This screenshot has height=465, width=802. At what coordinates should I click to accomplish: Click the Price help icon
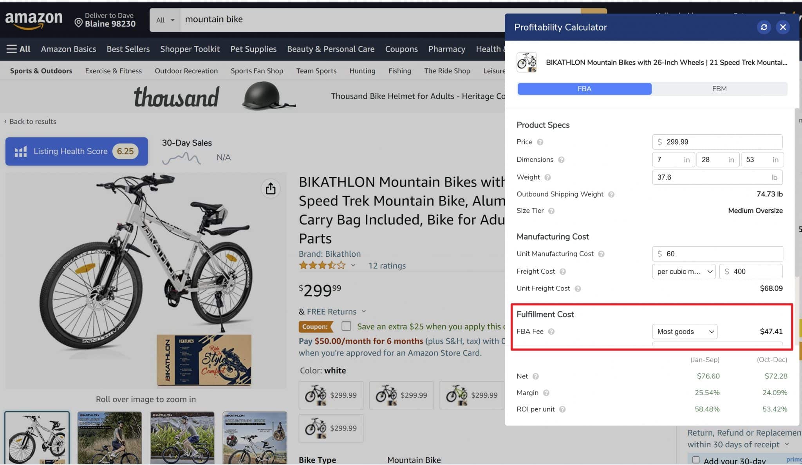point(540,142)
